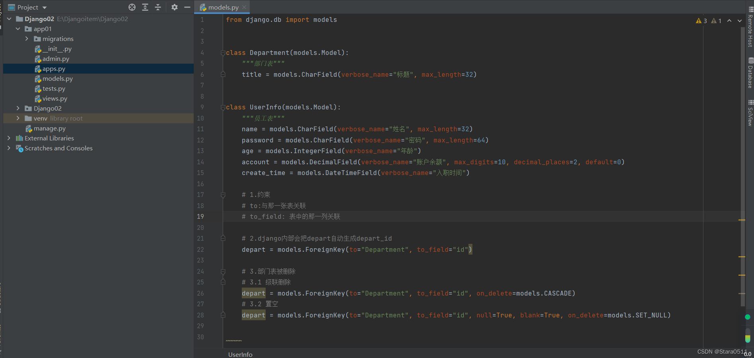Open Project panel settings gear
Screen dimensions: 754x358
point(175,7)
